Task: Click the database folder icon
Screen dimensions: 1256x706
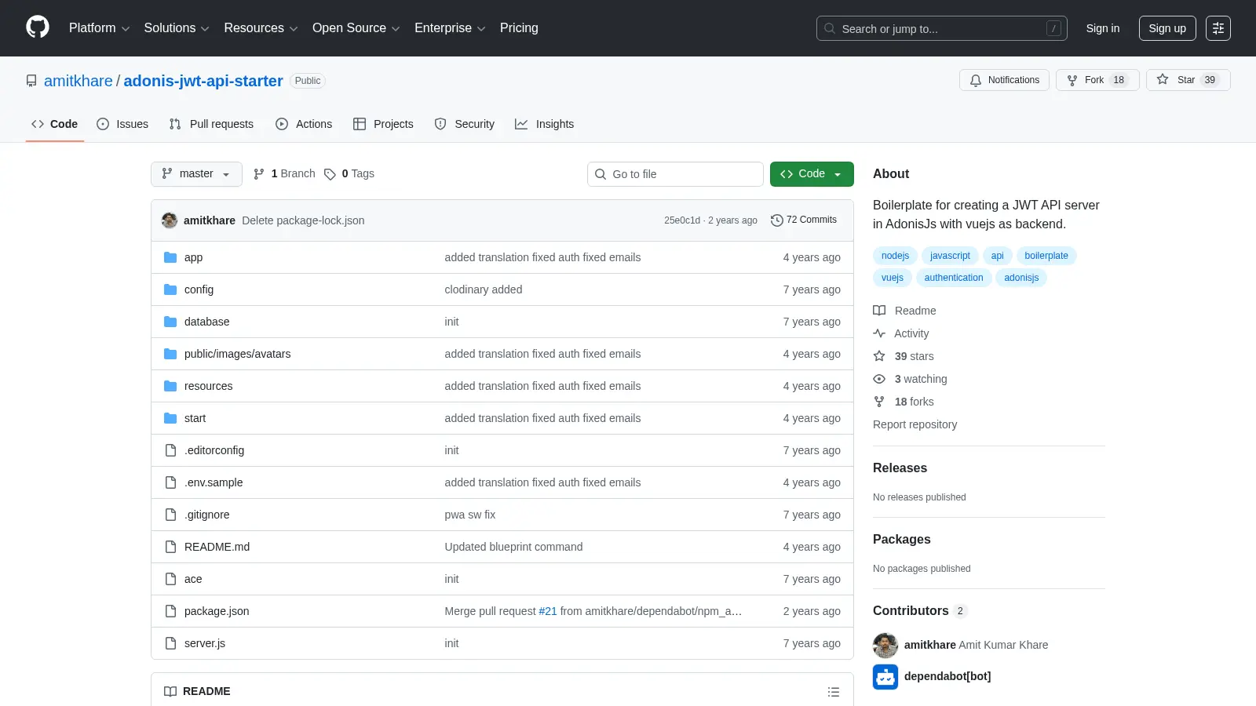Action: 170,322
